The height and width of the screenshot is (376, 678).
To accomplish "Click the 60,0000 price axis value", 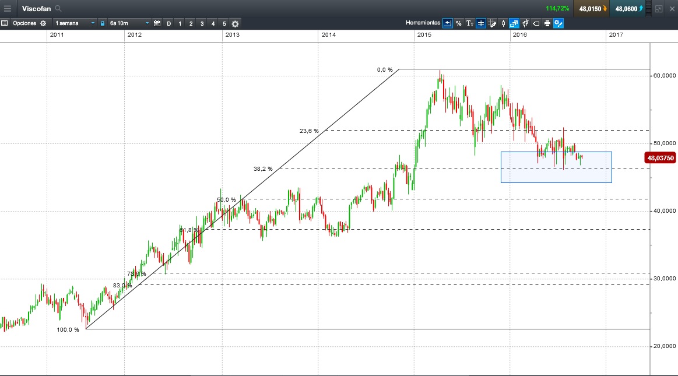I will pyautogui.click(x=664, y=76).
